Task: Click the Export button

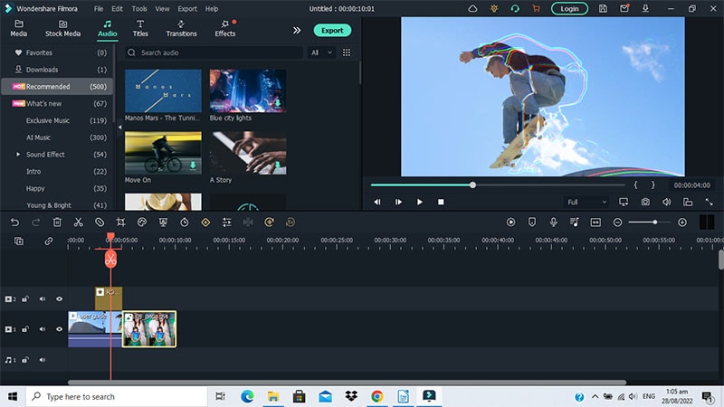Action: [332, 30]
